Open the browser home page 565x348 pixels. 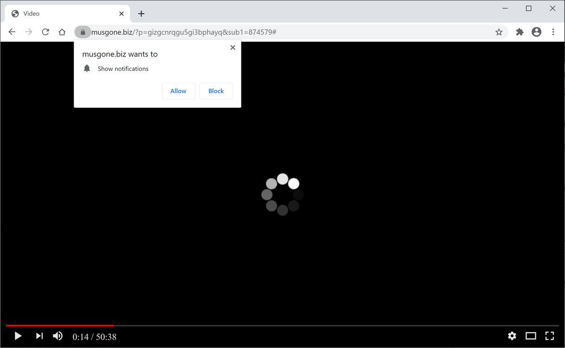[62, 32]
